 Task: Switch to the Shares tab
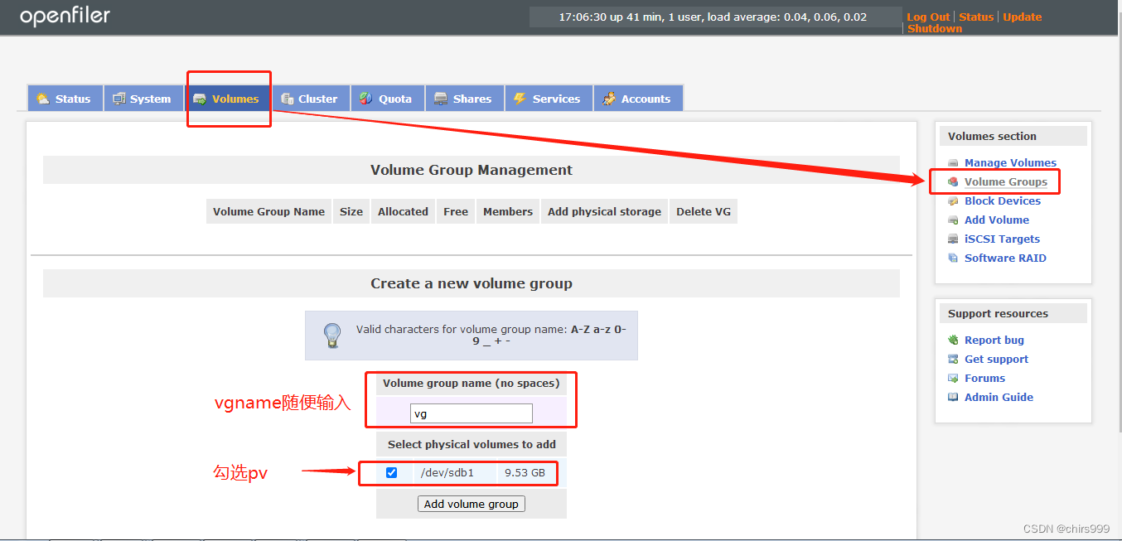464,98
